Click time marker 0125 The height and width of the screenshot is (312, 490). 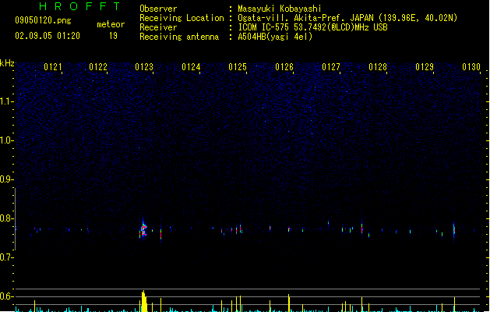[x=238, y=67]
